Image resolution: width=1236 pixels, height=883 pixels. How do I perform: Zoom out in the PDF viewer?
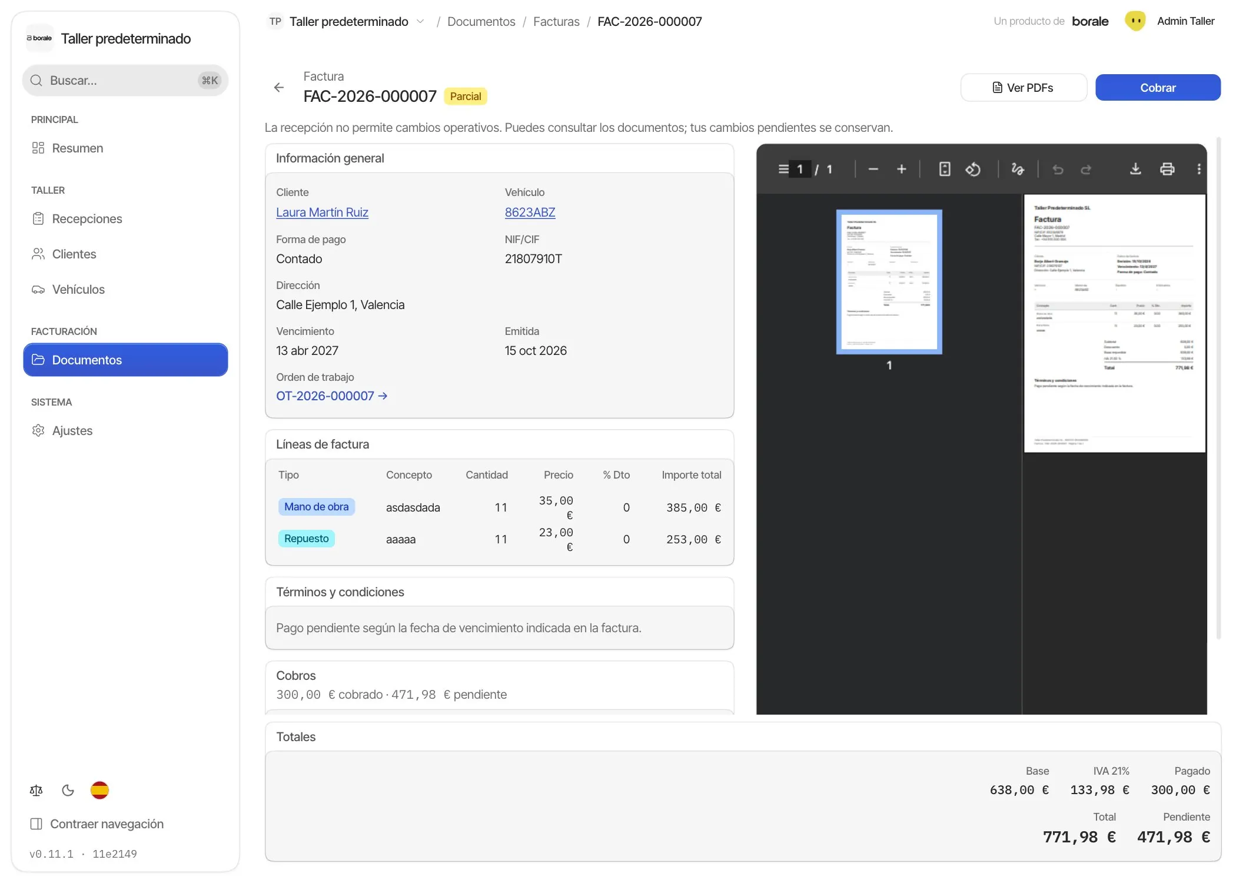click(873, 170)
